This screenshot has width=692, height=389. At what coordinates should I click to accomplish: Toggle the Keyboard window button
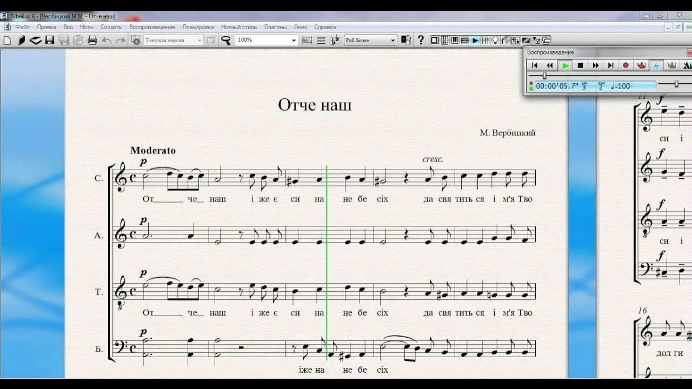coord(455,40)
